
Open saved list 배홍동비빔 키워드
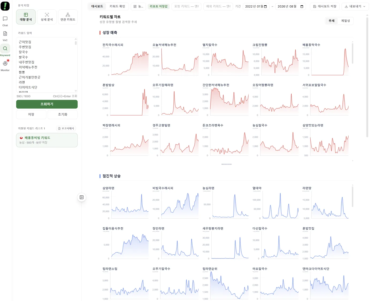click(x=47, y=140)
